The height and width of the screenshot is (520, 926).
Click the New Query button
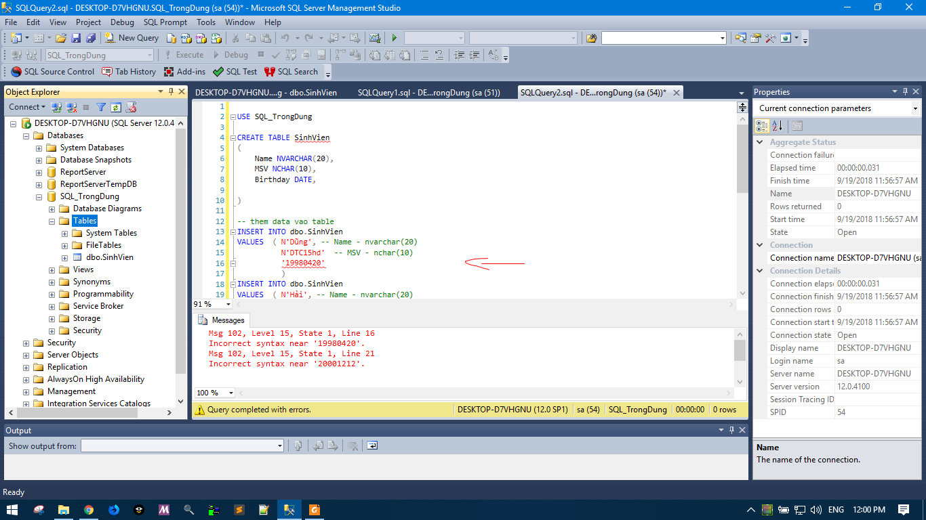[x=132, y=38]
